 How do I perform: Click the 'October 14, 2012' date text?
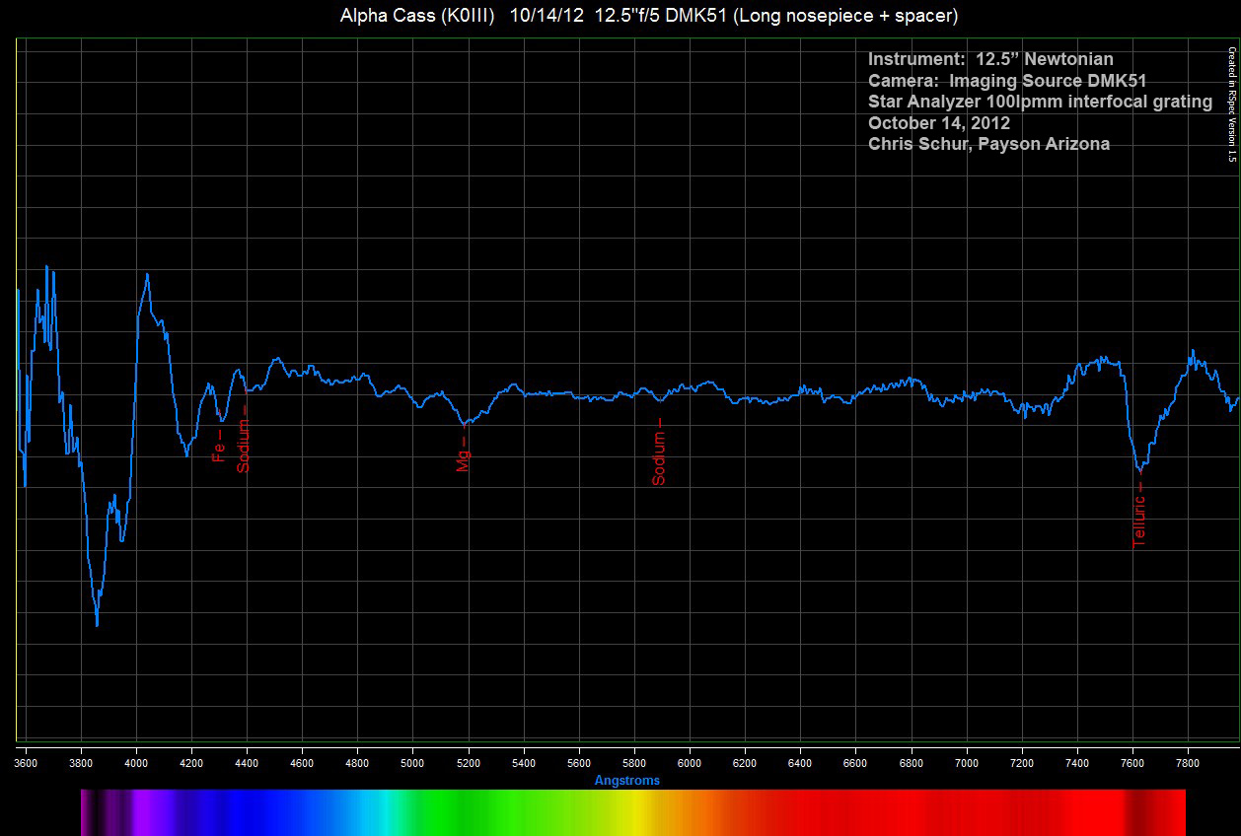pyautogui.click(x=939, y=123)
